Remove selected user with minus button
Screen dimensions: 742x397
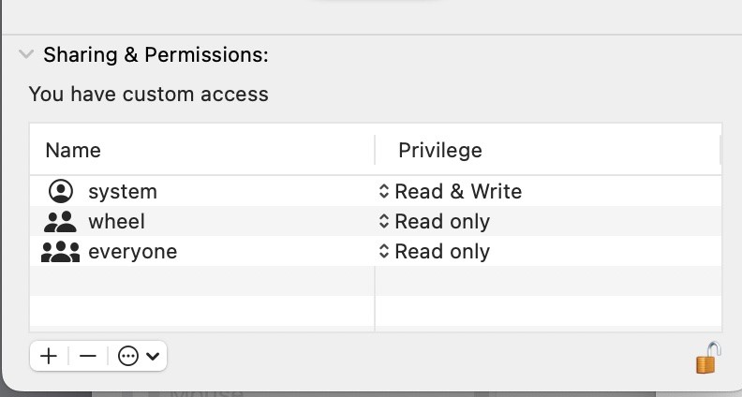88,356
